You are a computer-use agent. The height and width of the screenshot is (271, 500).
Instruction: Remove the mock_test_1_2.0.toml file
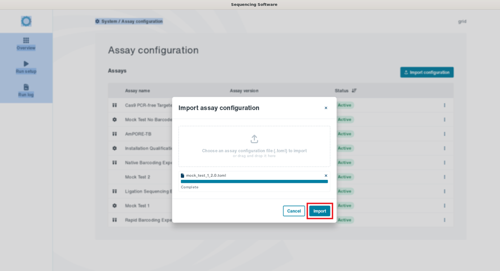pyautogui.click(x=326, y=175)
